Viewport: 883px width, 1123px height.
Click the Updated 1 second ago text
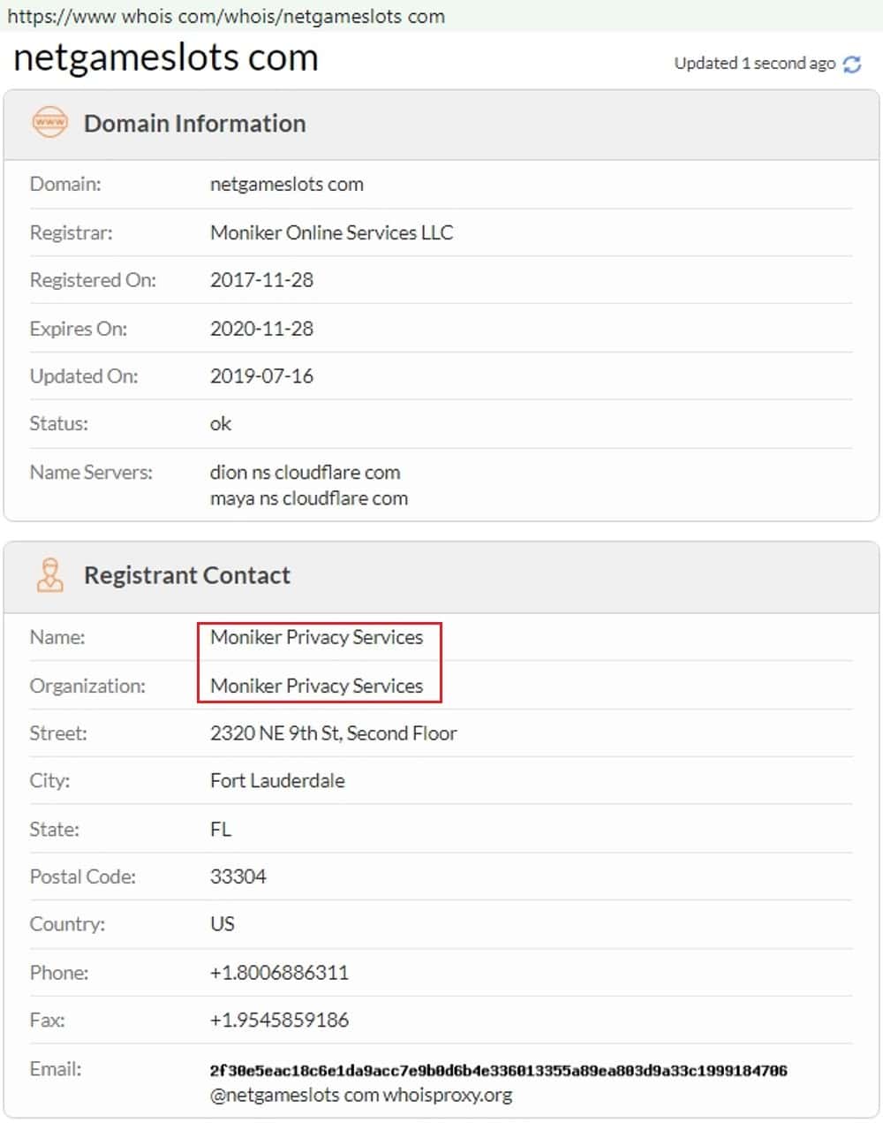coord(754,64)
